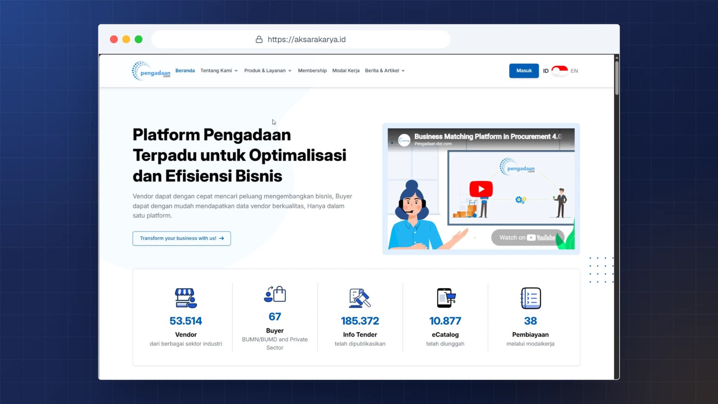Expand the Tentang Kami dropdown

click(219, 71)
